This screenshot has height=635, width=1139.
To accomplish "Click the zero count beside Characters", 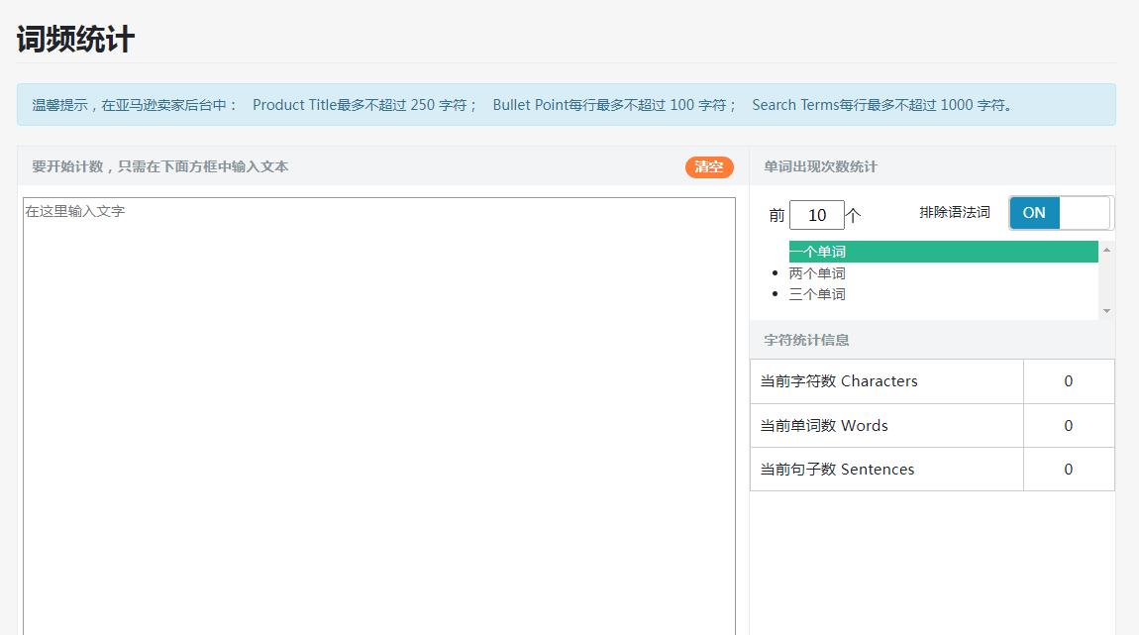I will 1068,380.
